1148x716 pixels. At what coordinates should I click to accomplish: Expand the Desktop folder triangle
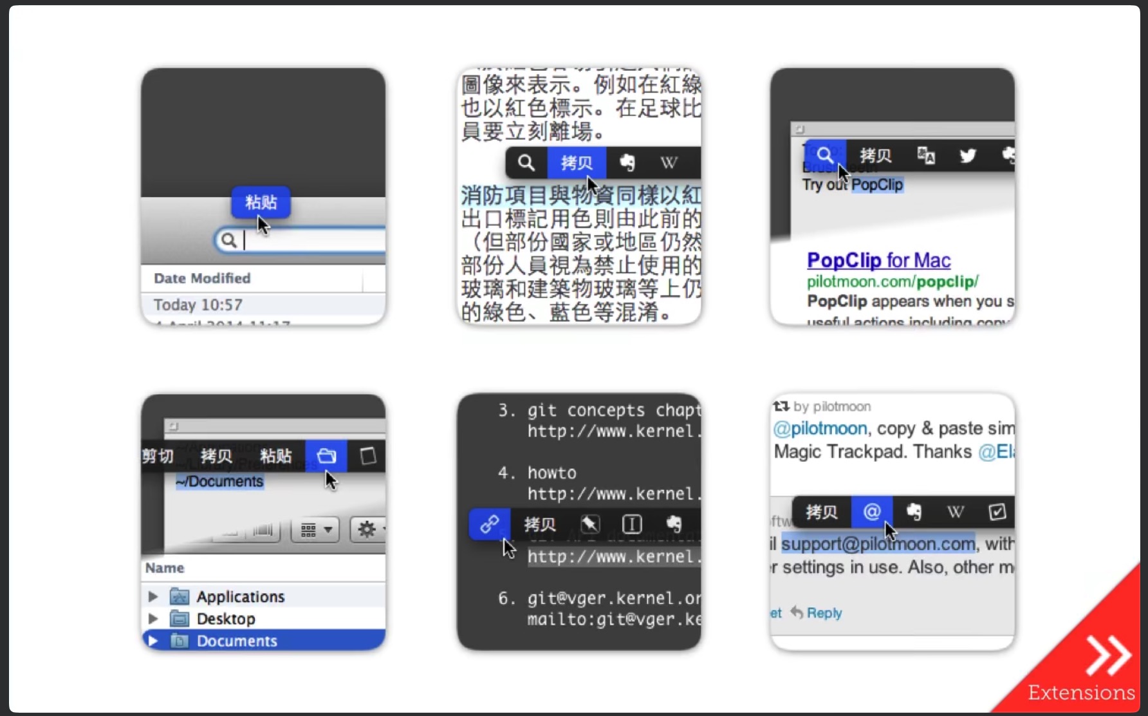(x=153, y=619)
